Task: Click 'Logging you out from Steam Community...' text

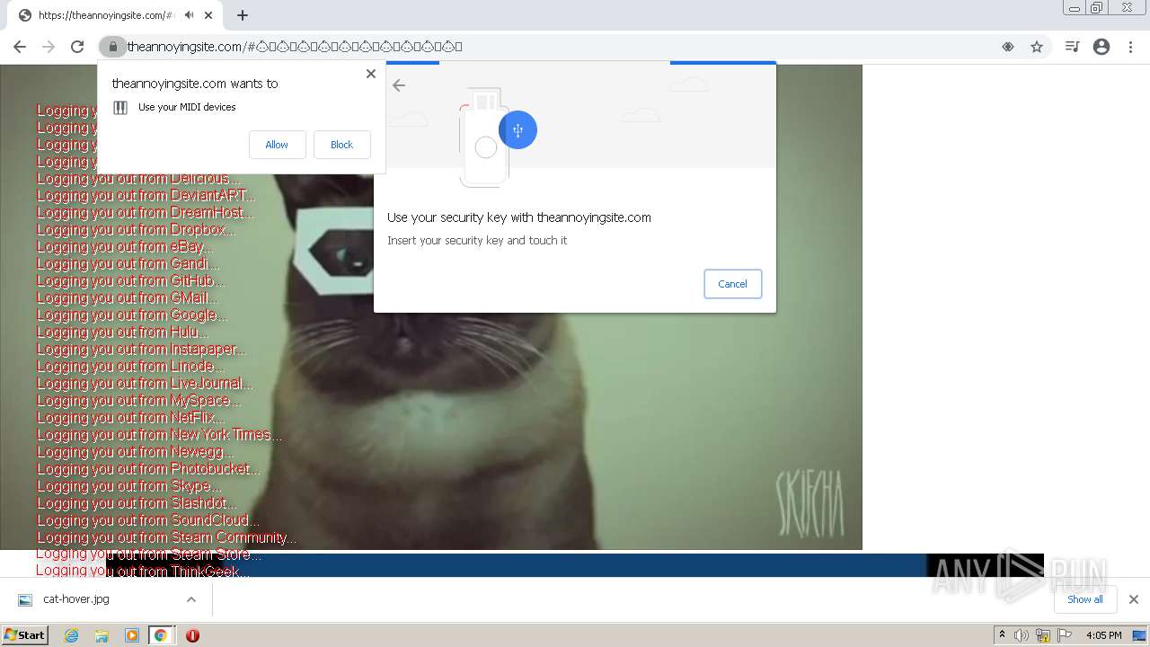Action: 167,538
